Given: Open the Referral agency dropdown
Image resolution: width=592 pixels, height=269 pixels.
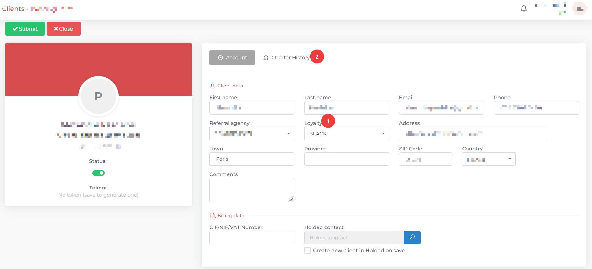Looking at the screenshot, I should [x=252, y=133].
